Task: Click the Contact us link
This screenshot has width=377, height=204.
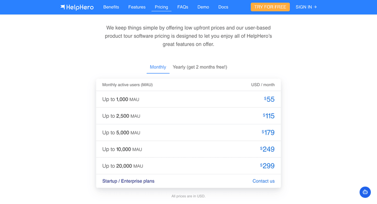Action: pos(263,181)
